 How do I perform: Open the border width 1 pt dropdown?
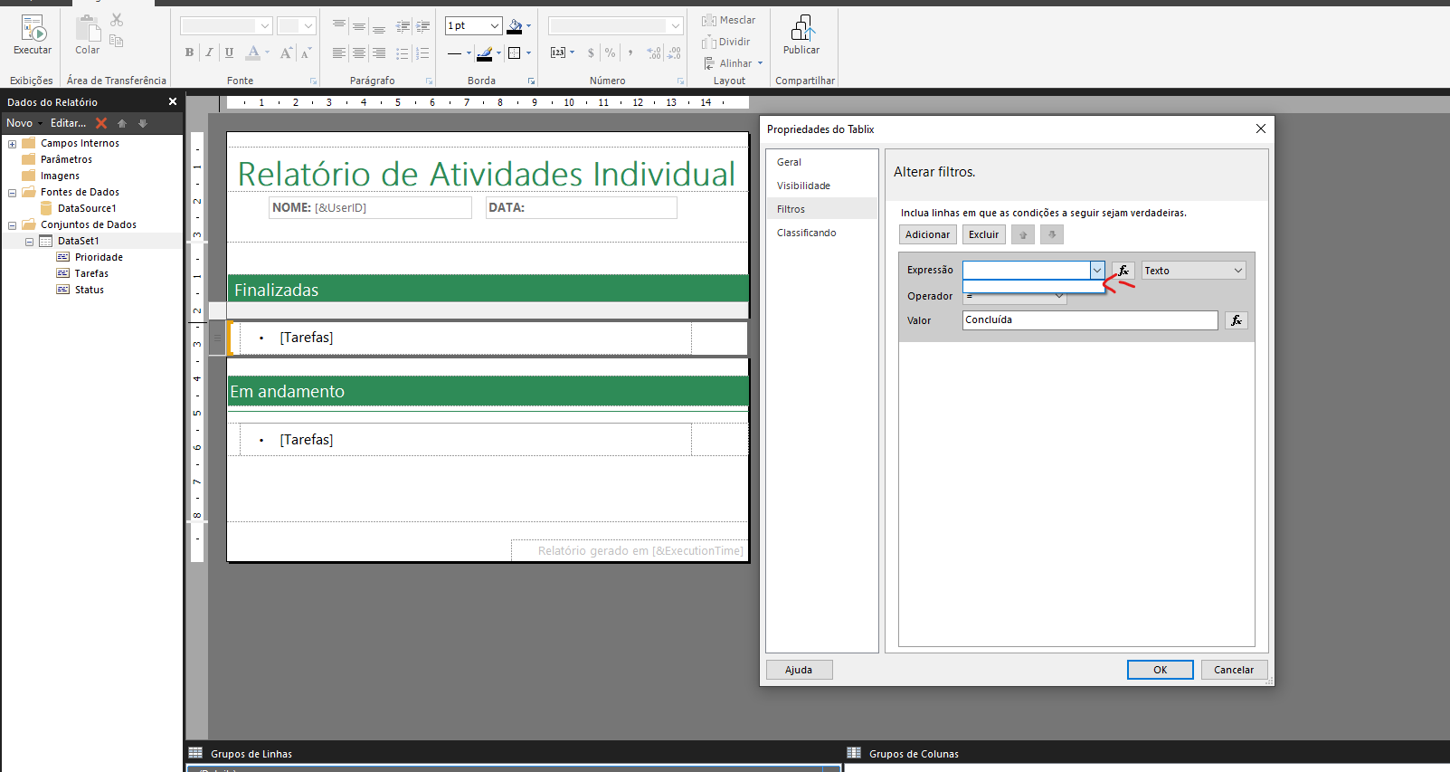[x=495, y=26]
